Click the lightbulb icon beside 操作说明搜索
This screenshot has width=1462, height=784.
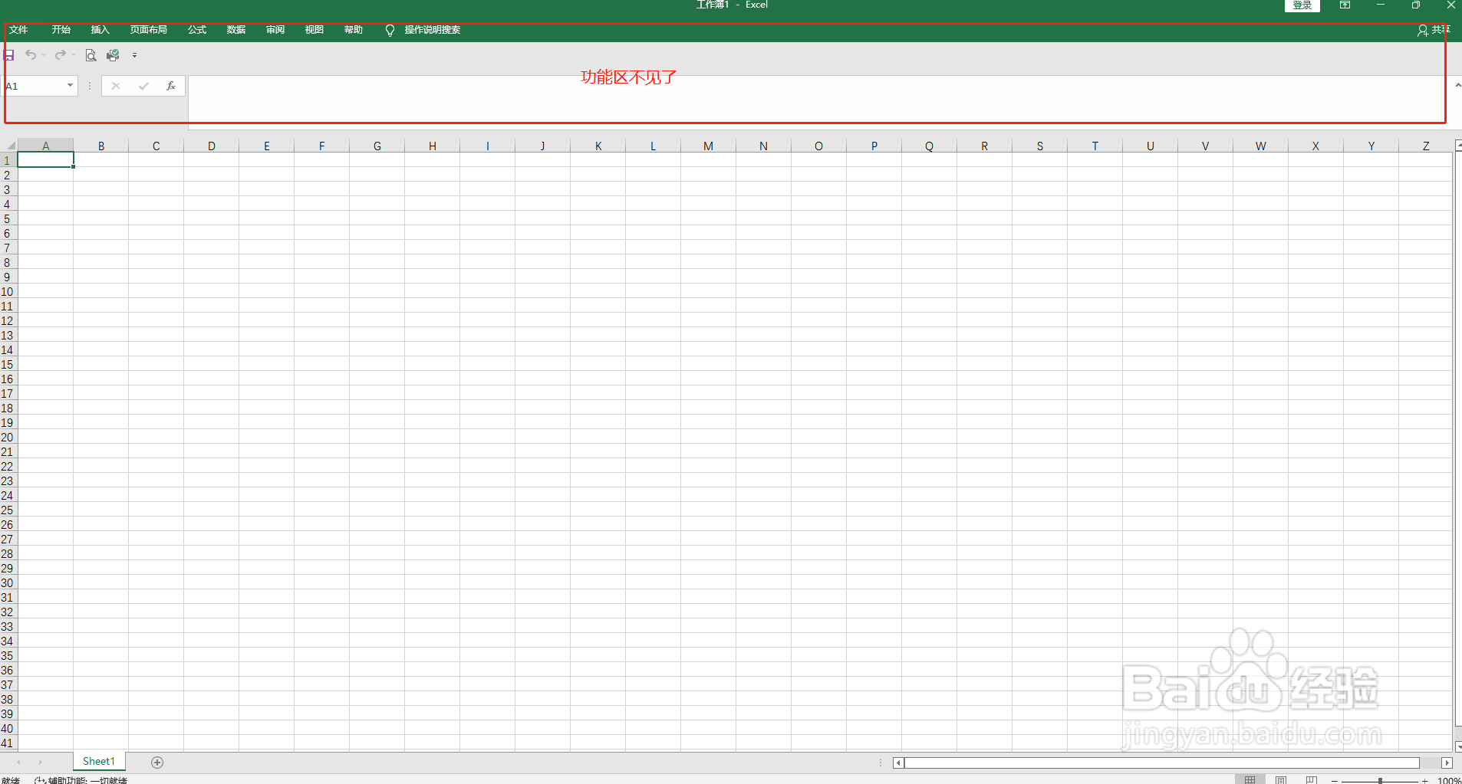(x=390, y=31)
